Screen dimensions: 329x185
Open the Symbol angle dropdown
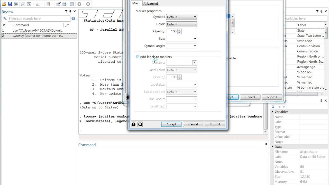[181, 46]
